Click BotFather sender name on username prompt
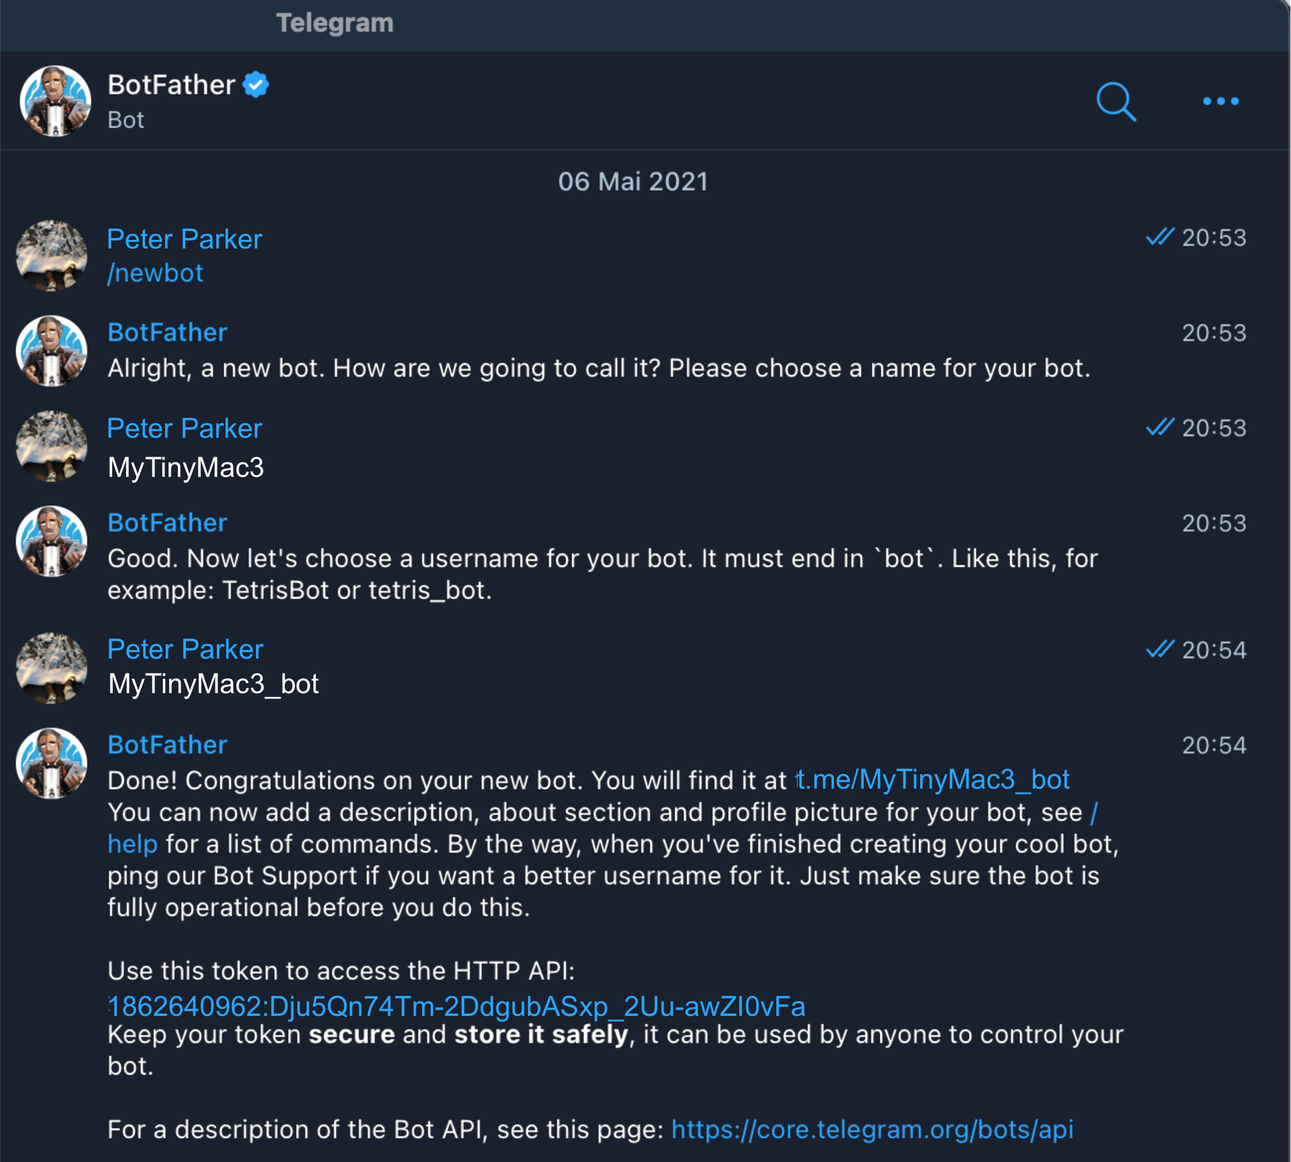Image resolution: width=1291 pixels, height=1162 pixels. [x=167, y=523]
